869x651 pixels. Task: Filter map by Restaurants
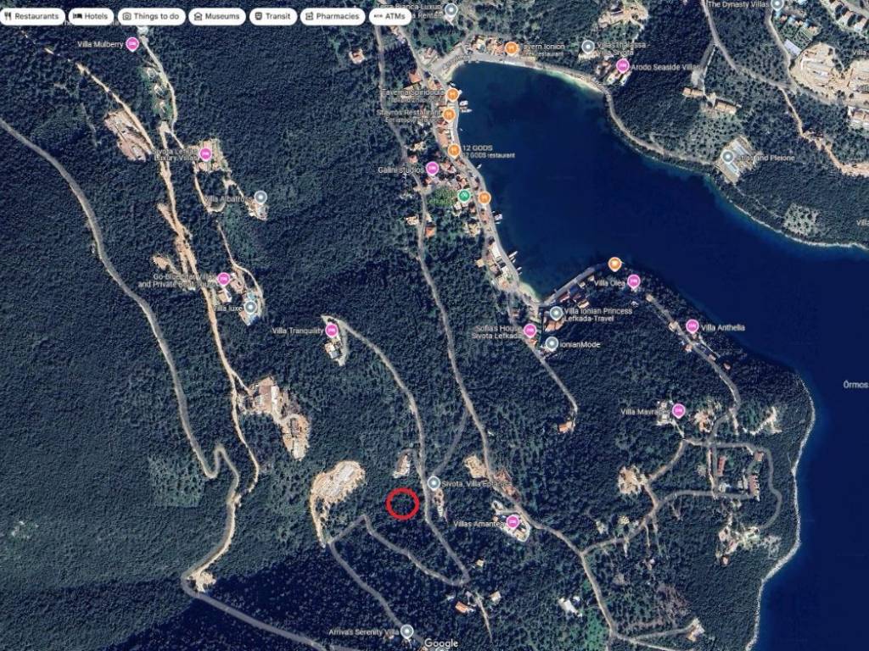[31, 16]
